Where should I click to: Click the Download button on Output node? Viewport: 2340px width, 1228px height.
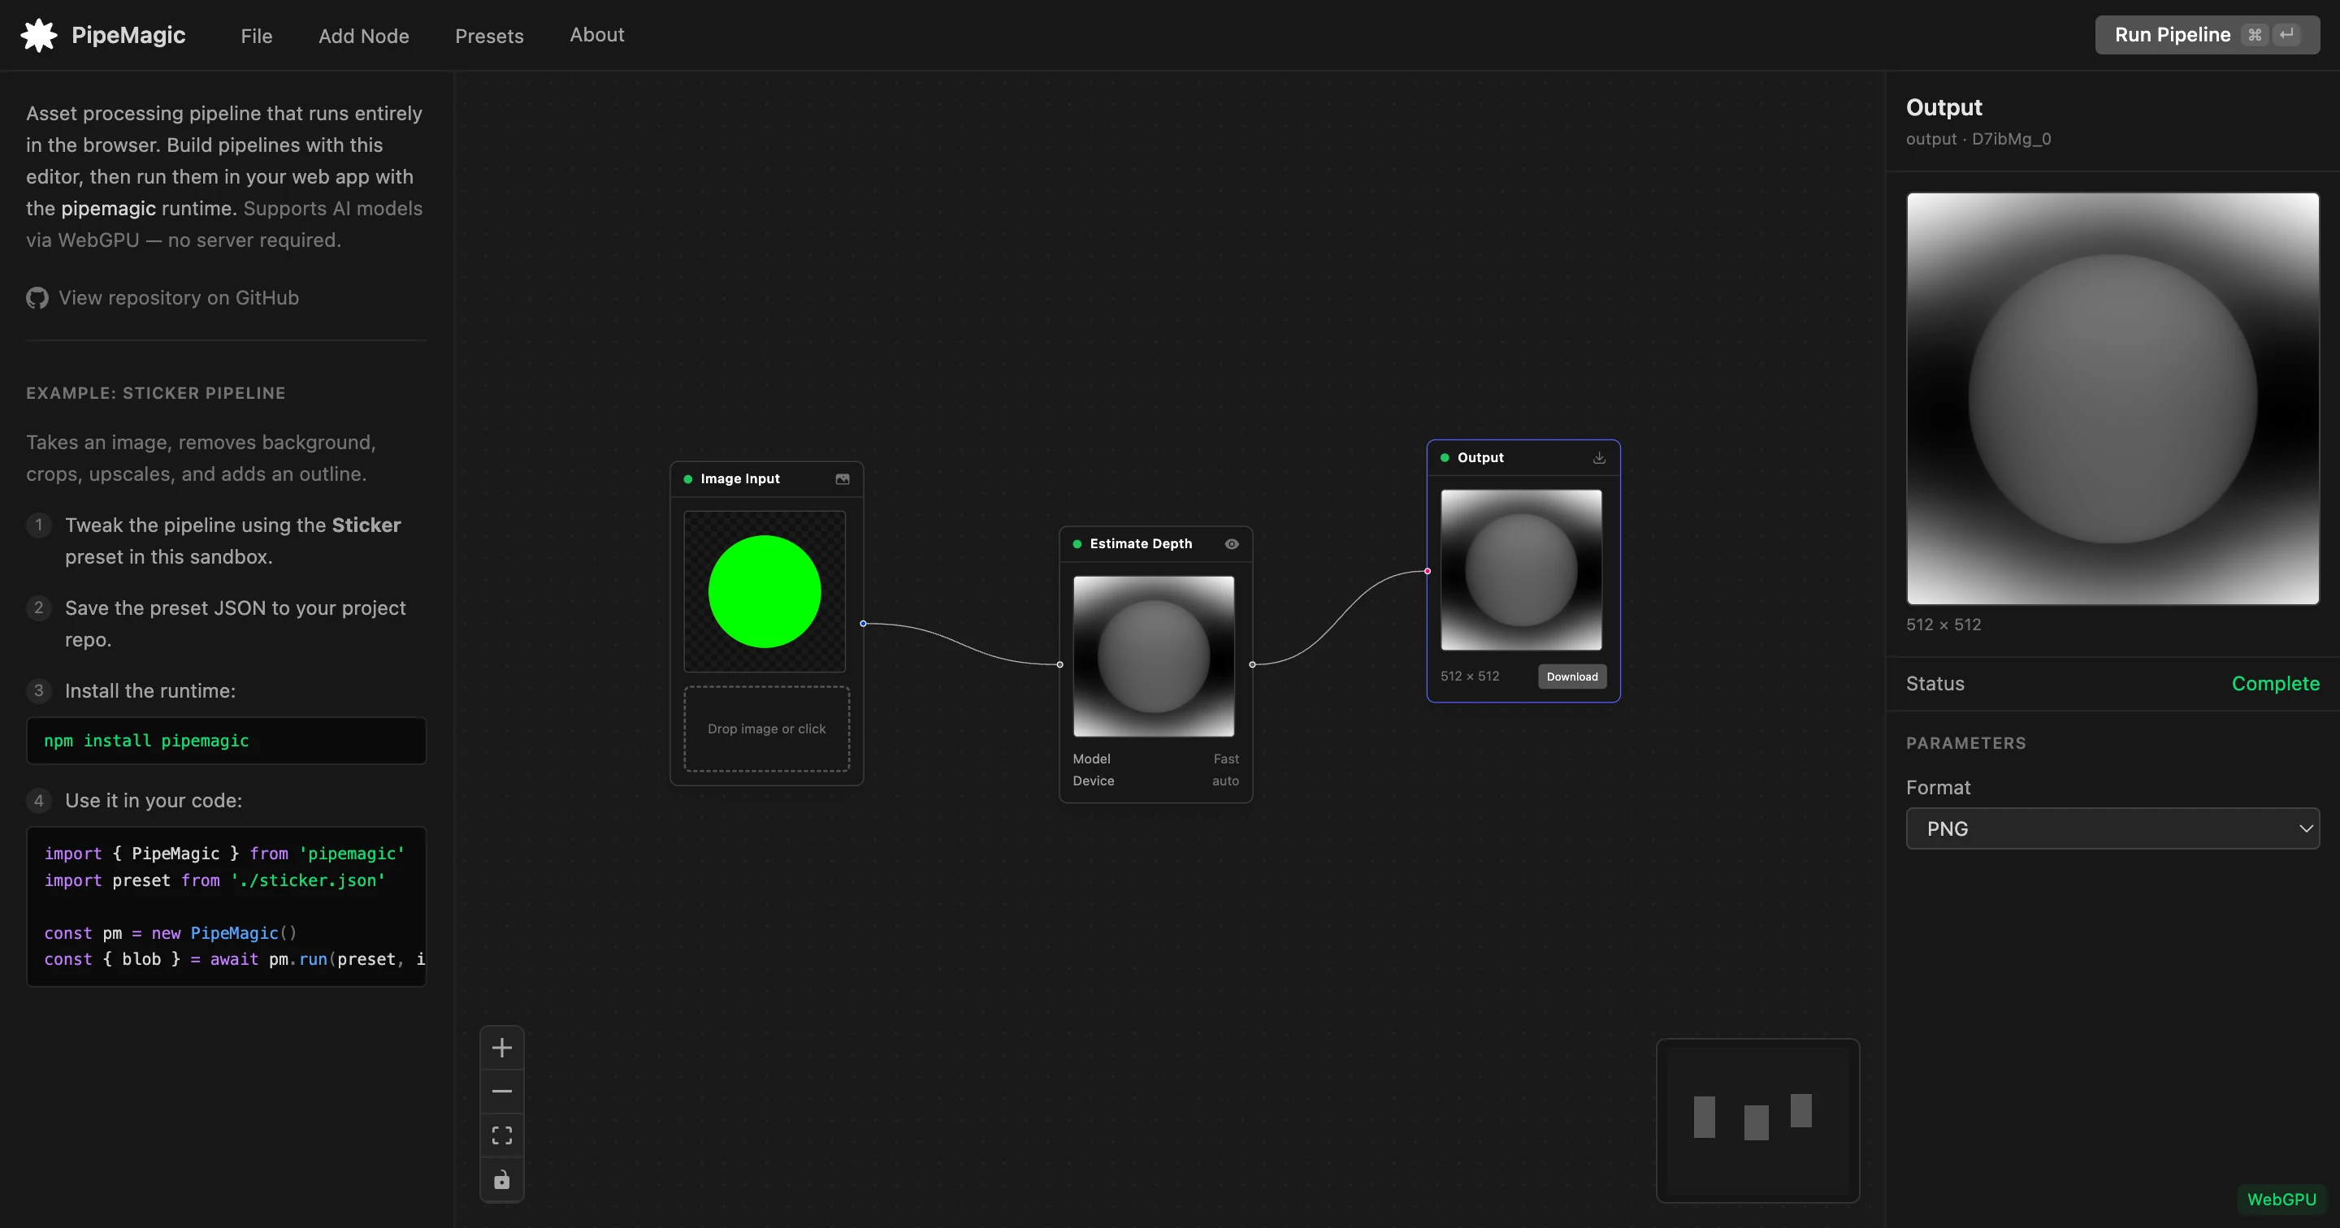click(x=1571, y=677)
